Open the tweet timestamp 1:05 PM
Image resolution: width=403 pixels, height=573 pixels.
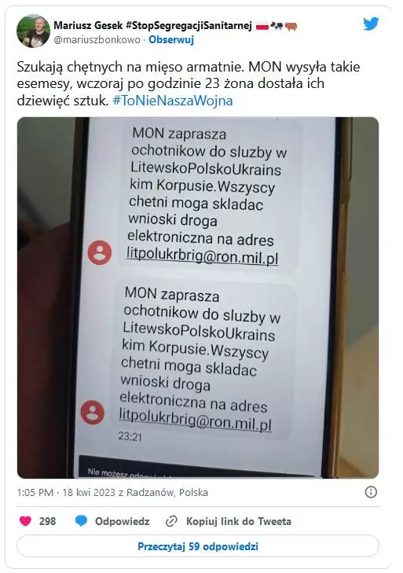[x=35, y=492]
